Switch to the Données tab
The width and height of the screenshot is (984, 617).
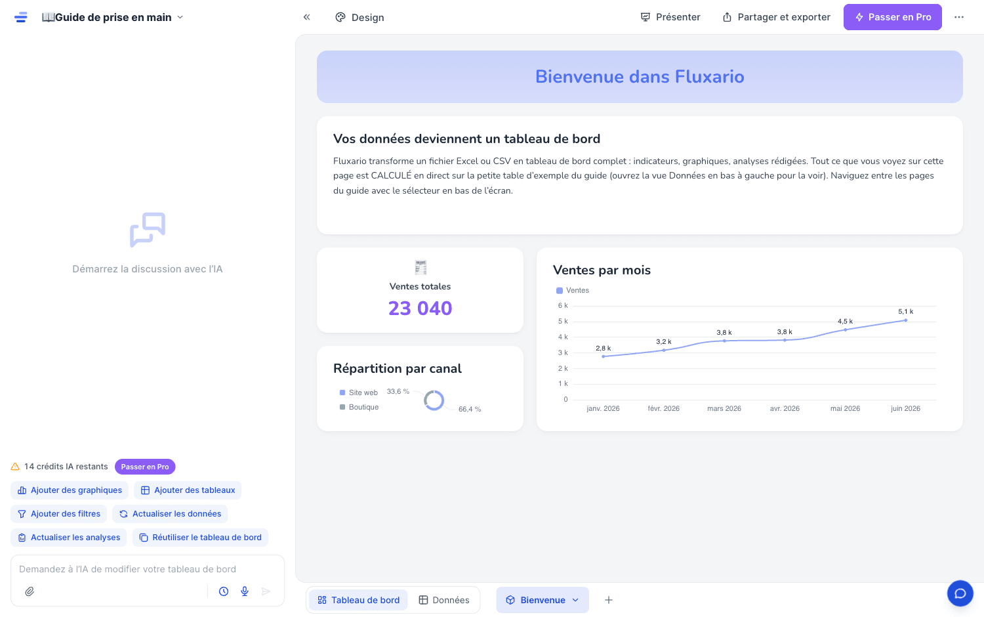point(444,600)
